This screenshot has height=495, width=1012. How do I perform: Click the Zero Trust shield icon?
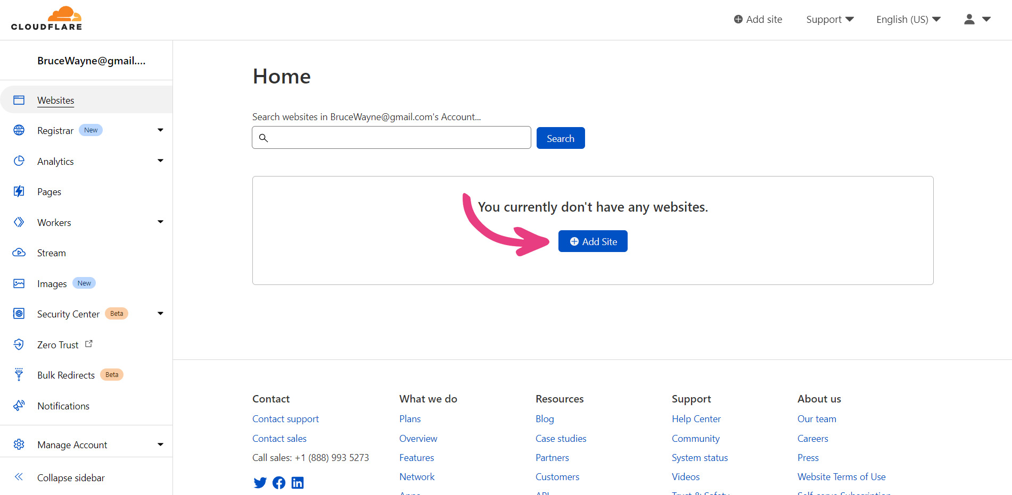click(19, 345)
